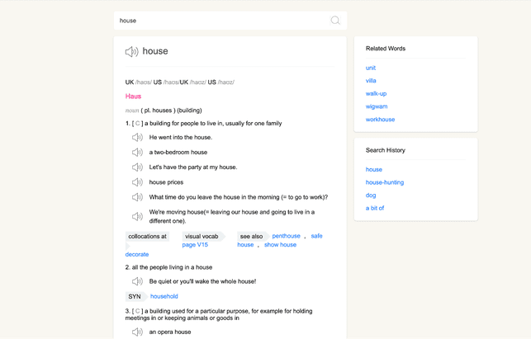Play pronunciation of headword house
531x339 pixels.
tap(132, 52)
